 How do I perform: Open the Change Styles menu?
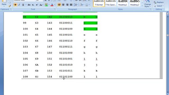[148, 4]
